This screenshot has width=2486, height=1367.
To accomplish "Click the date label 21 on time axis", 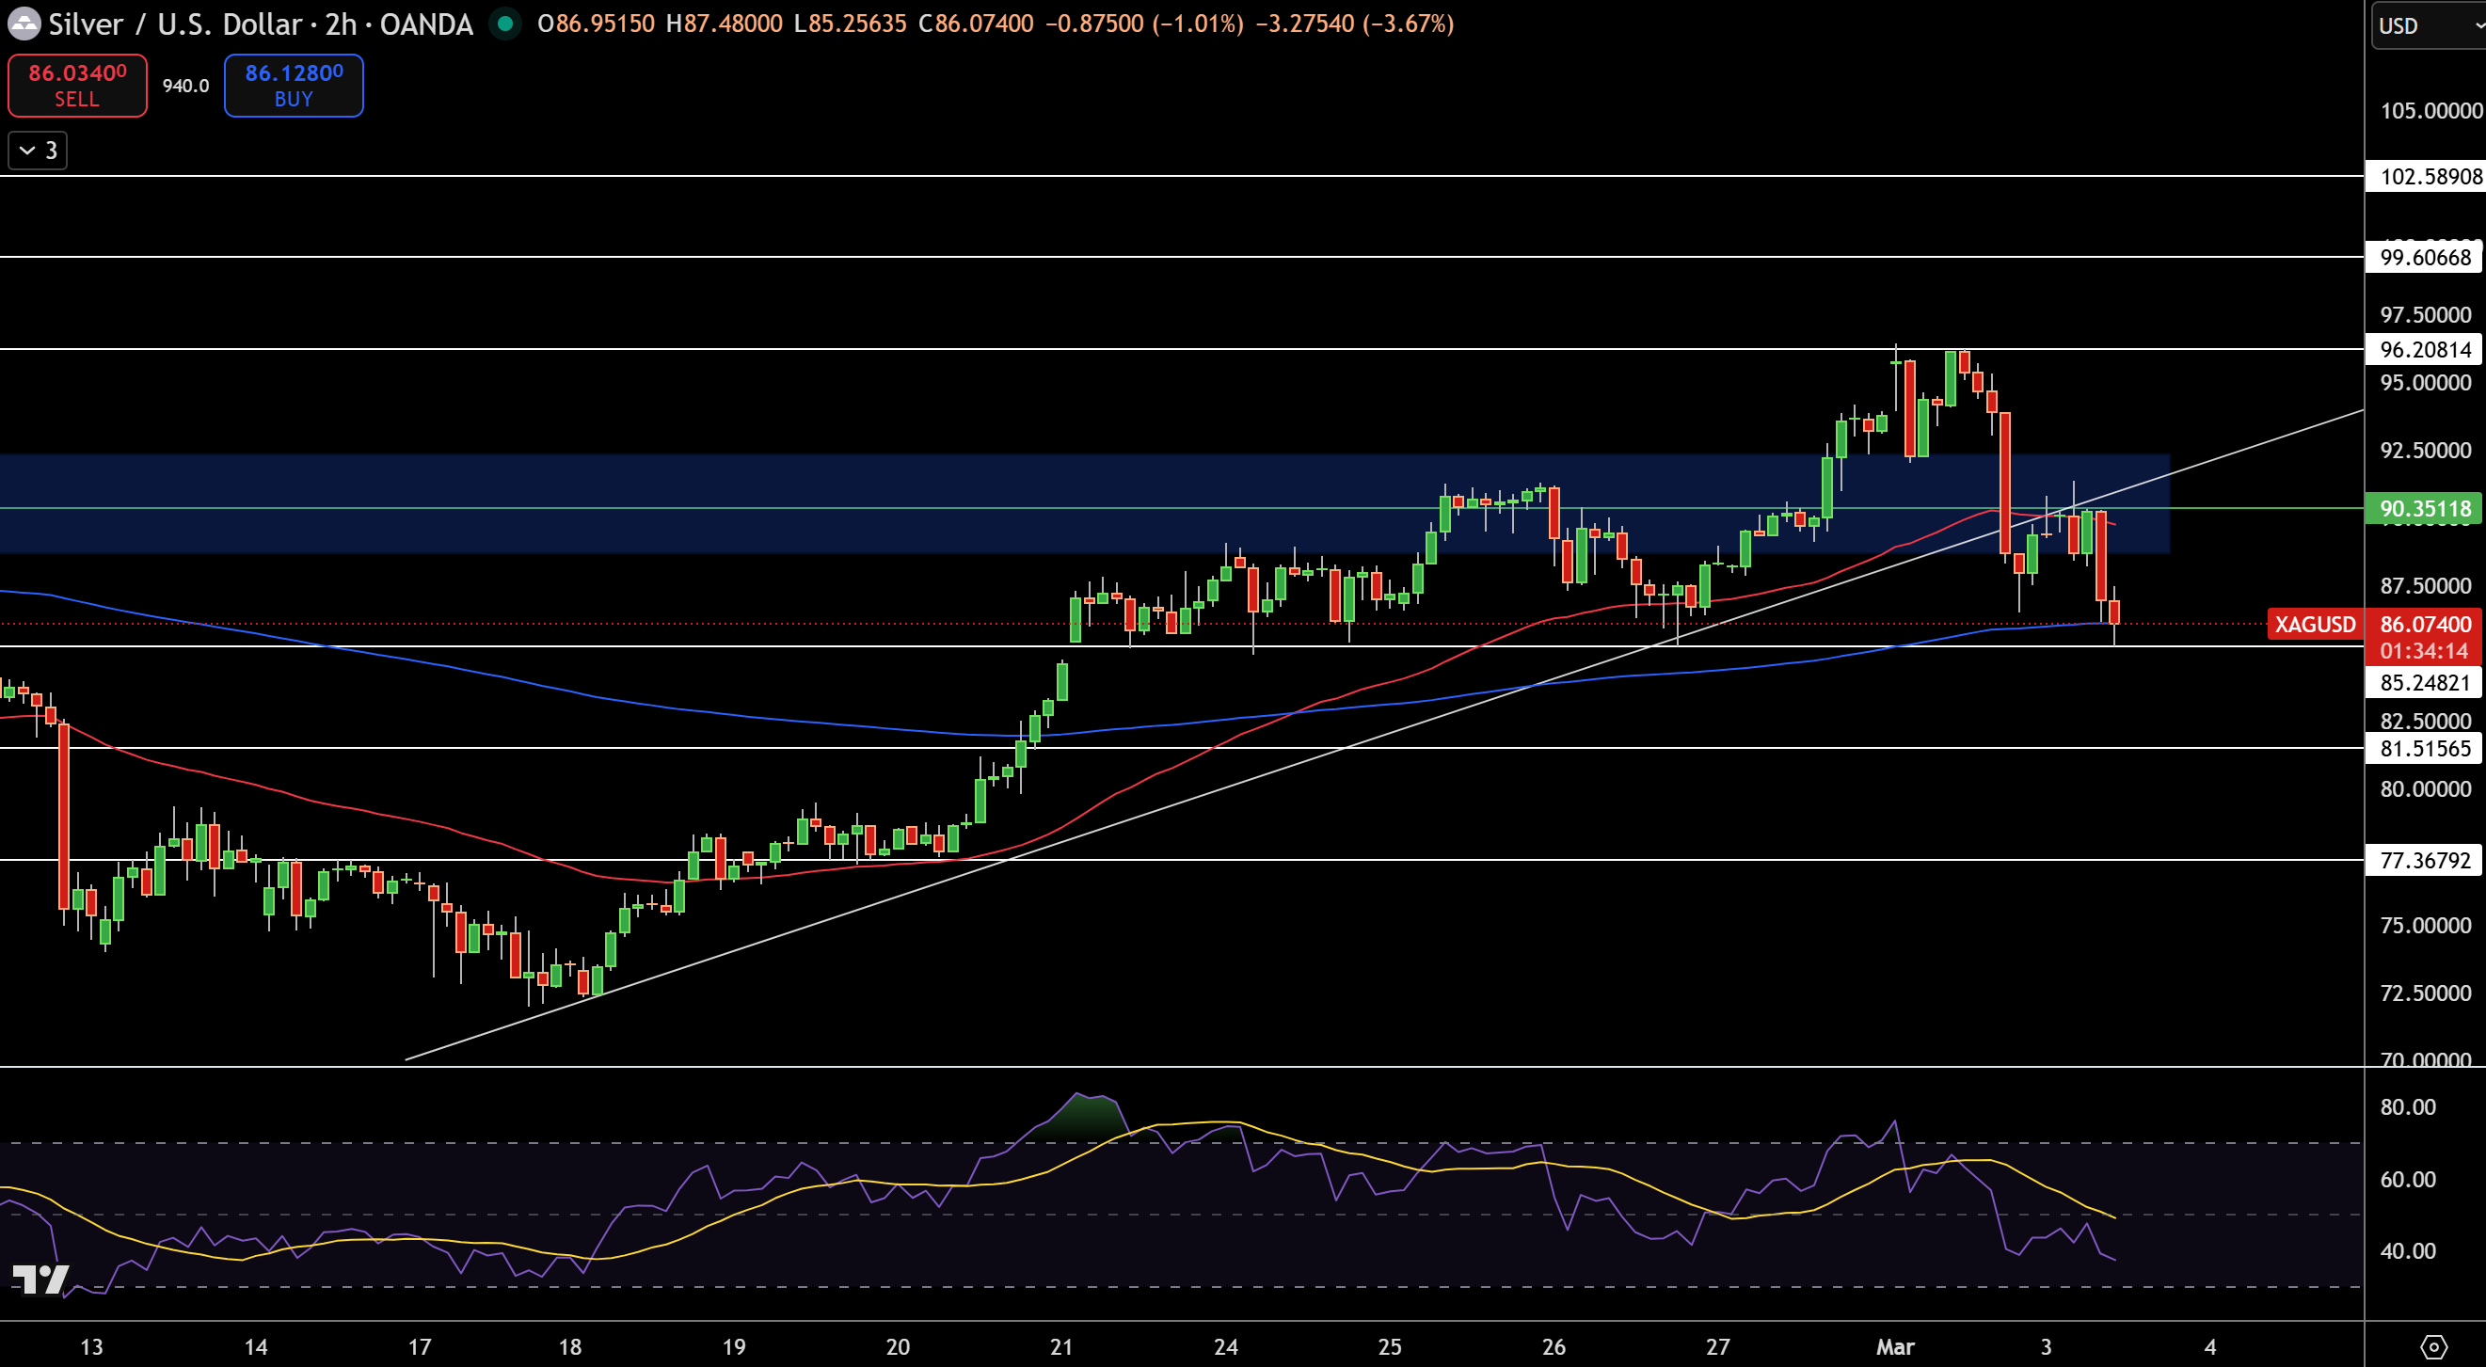I will click(1061, 1346).
